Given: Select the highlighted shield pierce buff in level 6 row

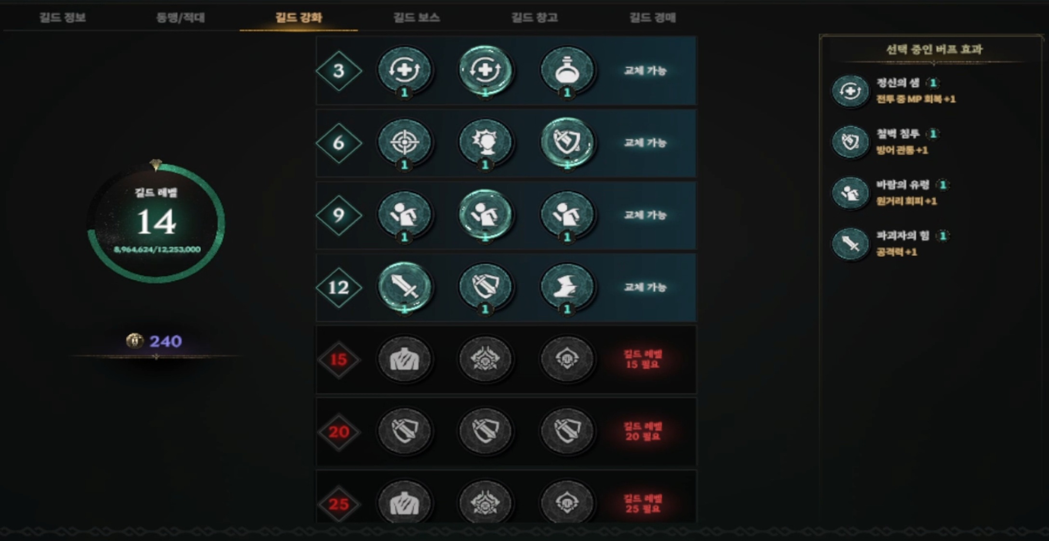Looking at the screenshot, I should pyautogui.click(x=567, y=143).
